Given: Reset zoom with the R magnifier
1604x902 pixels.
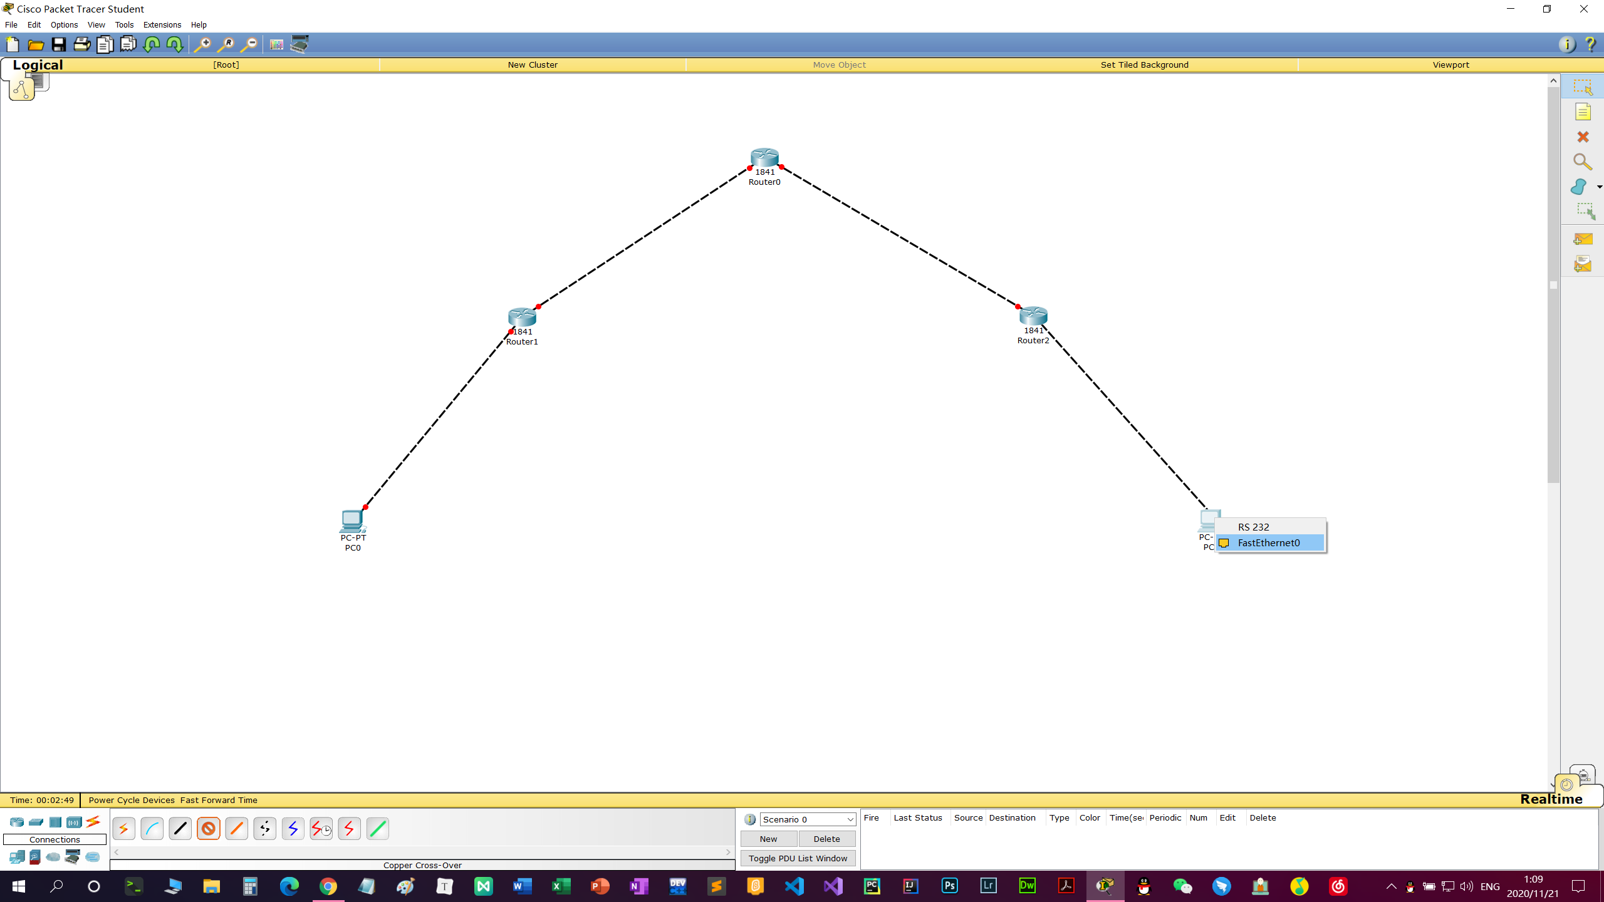Looking at the screenshot, I should [x=226, y=44].
